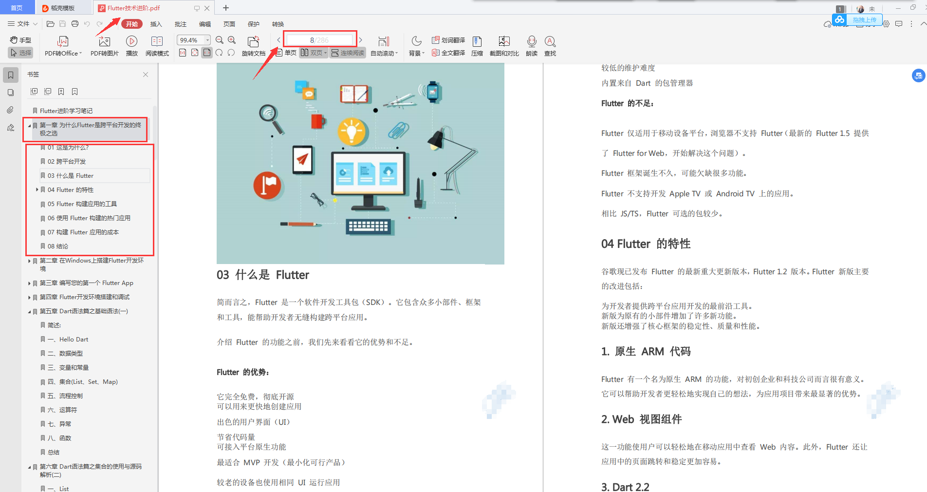Activate the Select tool (选择)

click(x=20, y=53)
